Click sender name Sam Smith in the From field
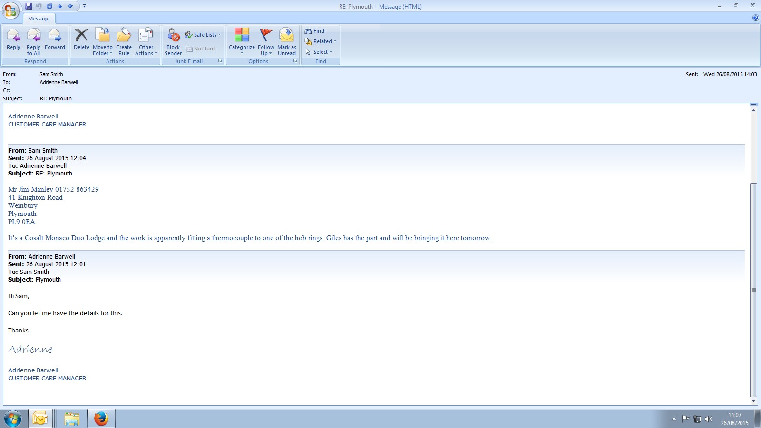 coord(51,74)
